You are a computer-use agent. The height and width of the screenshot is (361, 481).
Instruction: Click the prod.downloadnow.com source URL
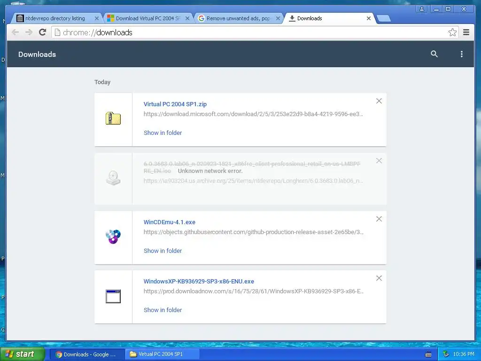(x=254, y=291)
